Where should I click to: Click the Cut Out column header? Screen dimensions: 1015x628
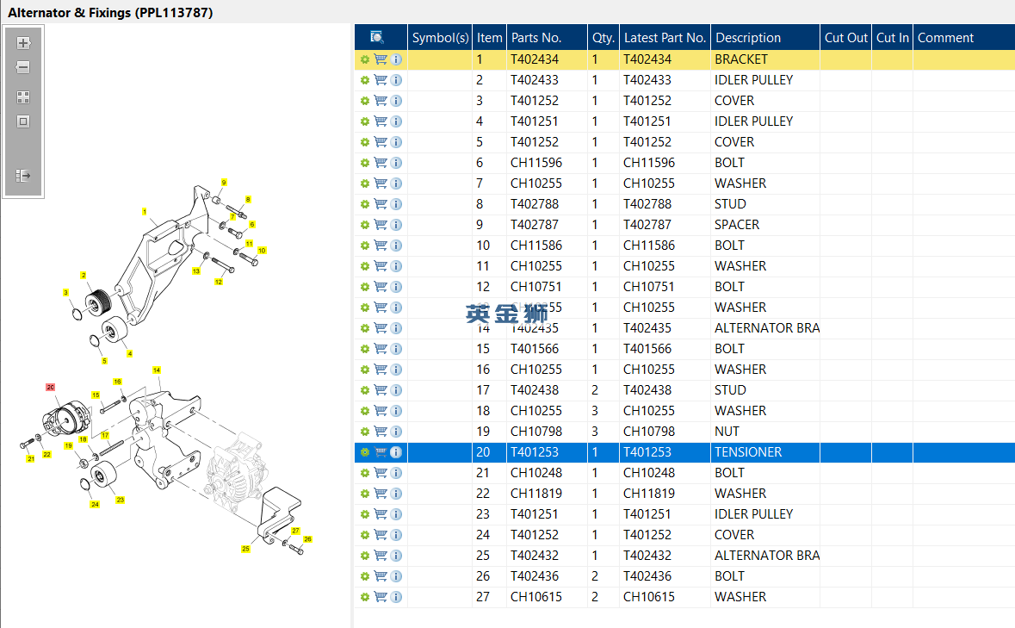[x=845, y=38]
